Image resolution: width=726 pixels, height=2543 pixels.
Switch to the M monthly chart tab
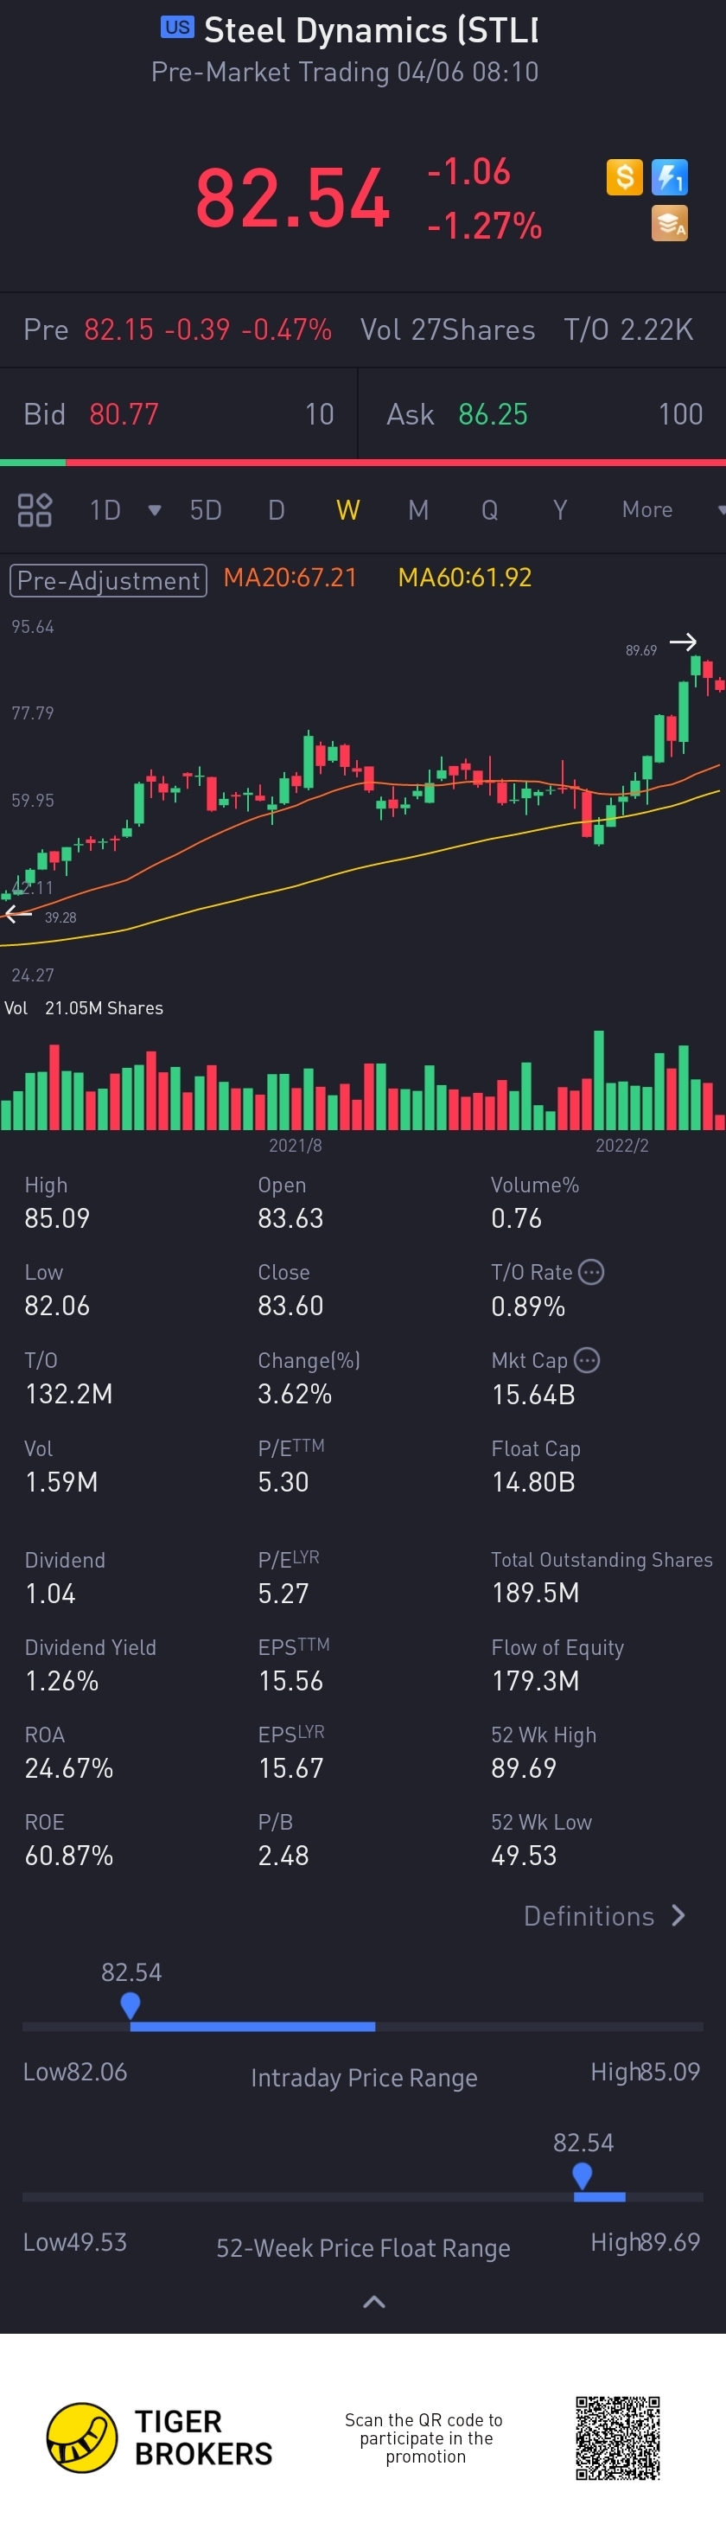click(418, 510)
